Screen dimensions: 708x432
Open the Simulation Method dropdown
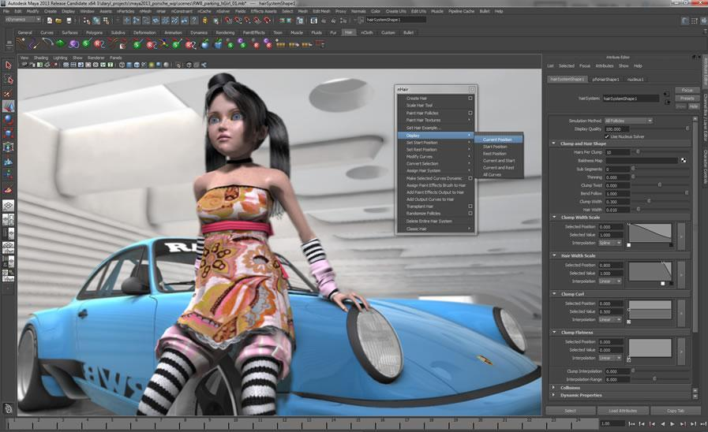click(x=627, y=121)
